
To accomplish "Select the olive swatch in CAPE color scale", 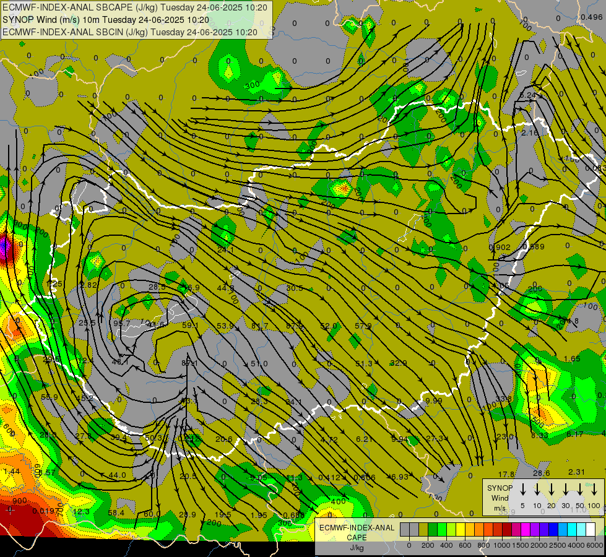I will coord(423,529).
